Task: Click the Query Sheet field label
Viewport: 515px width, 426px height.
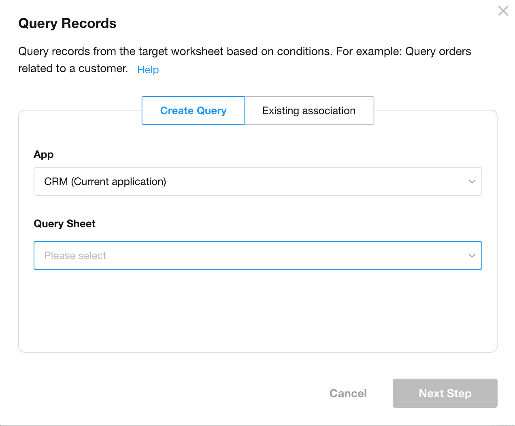Action: tap(64, 224)
